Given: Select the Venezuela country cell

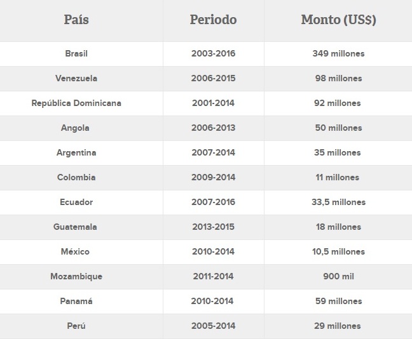Looking at the screenshot, I should [76, 78].
